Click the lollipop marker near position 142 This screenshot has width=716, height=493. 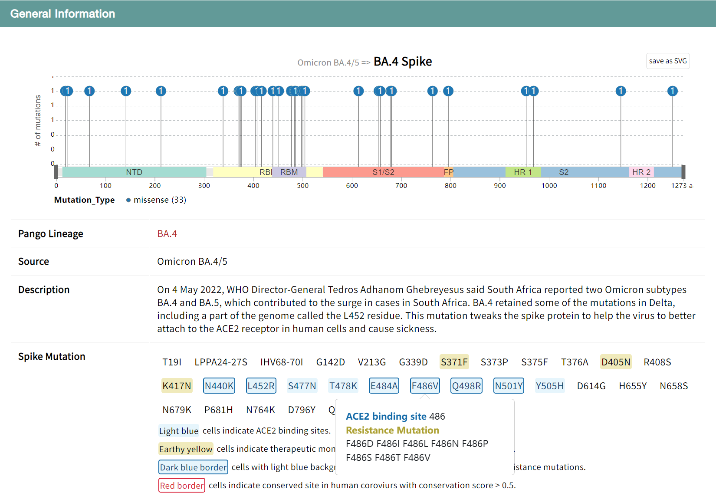pos(126,91)
